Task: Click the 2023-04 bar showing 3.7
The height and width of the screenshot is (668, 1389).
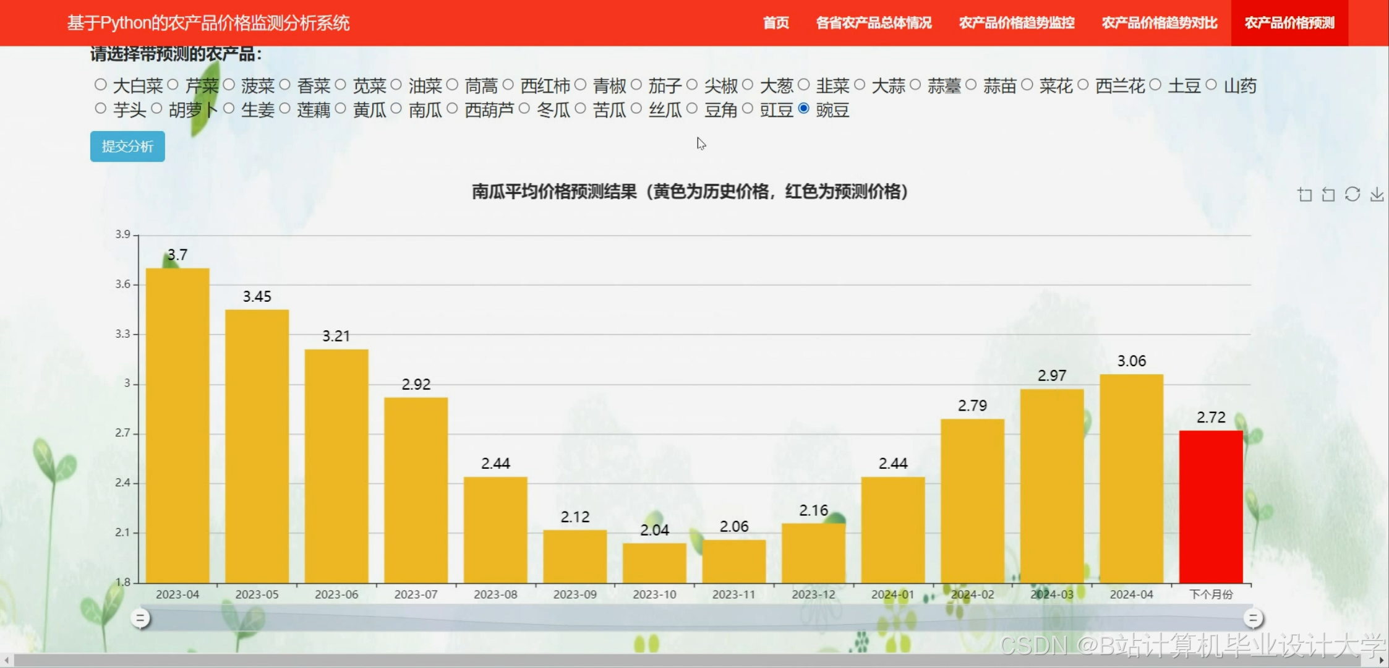Action: (177, 426)
